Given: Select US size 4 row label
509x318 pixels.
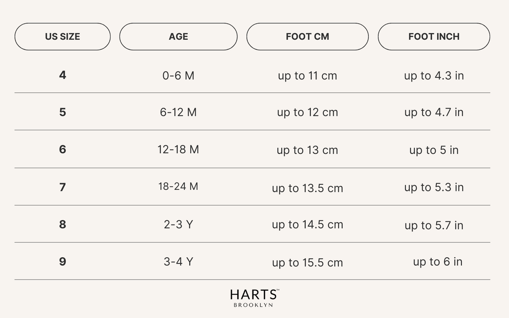Looking at the screenshot, I should click(x=62, y=75).
